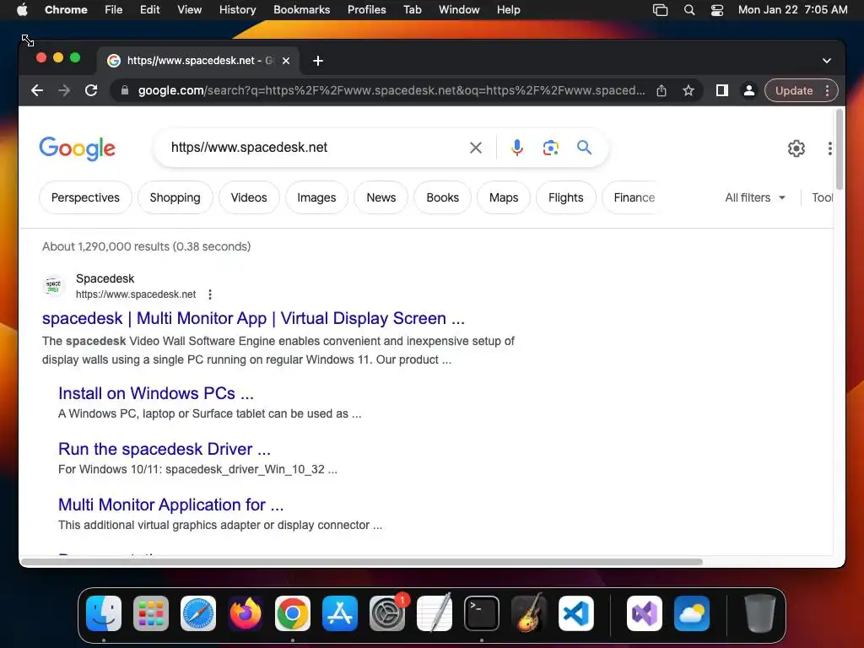Open Install on Windows PCs link

click(x=156, y=393)
